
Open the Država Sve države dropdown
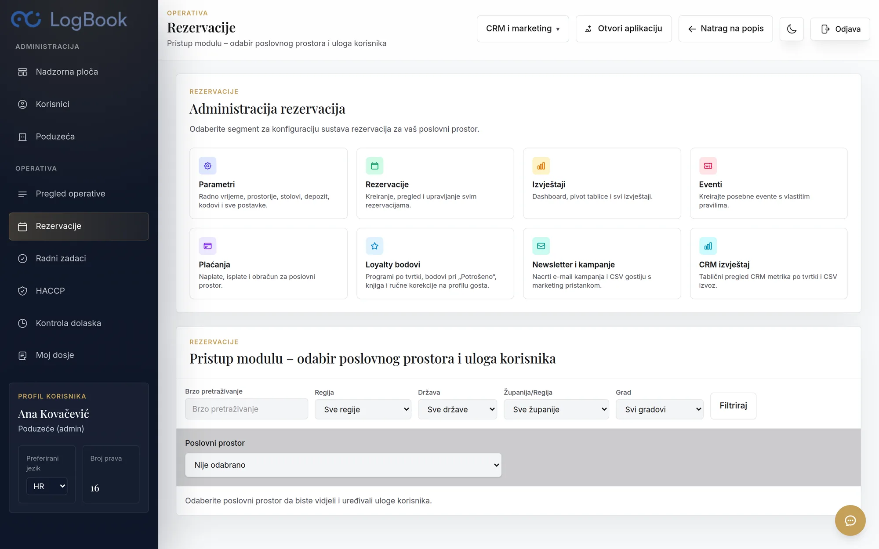[x=458, y=409]
